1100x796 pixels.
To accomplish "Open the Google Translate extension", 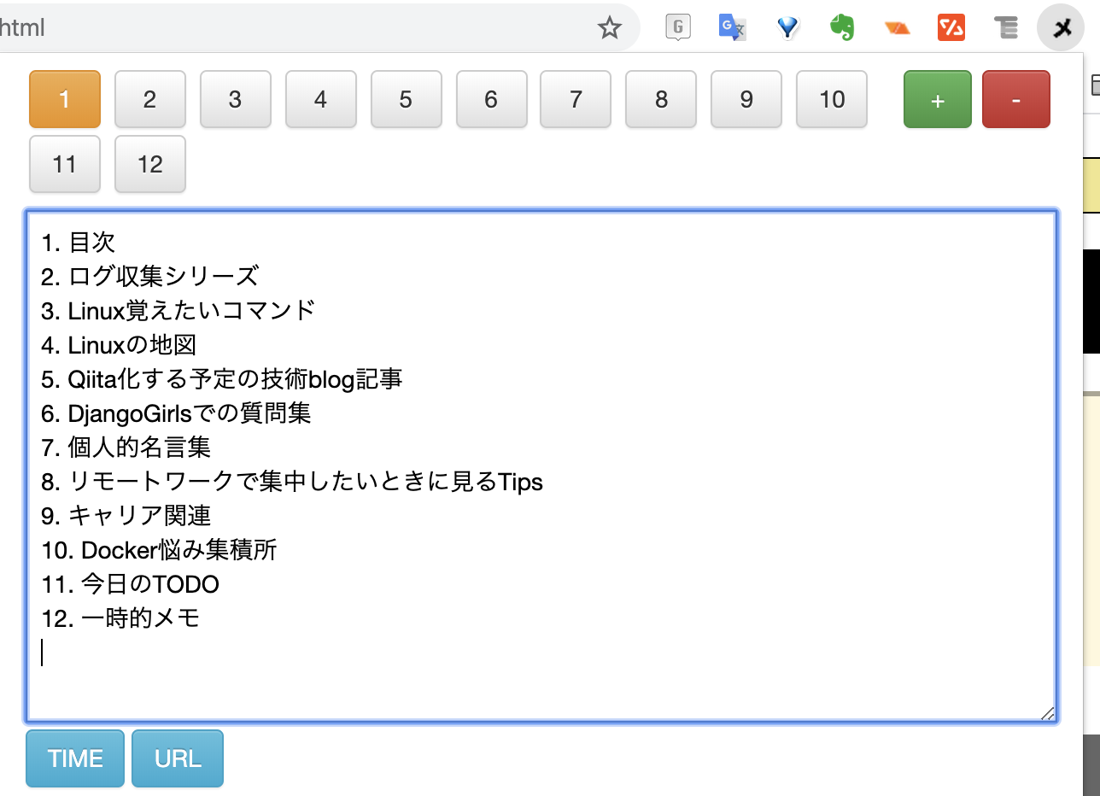I will point(732,28).
